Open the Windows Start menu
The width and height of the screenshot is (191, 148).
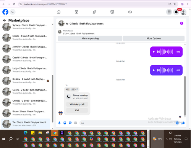(x=3, y=139)
